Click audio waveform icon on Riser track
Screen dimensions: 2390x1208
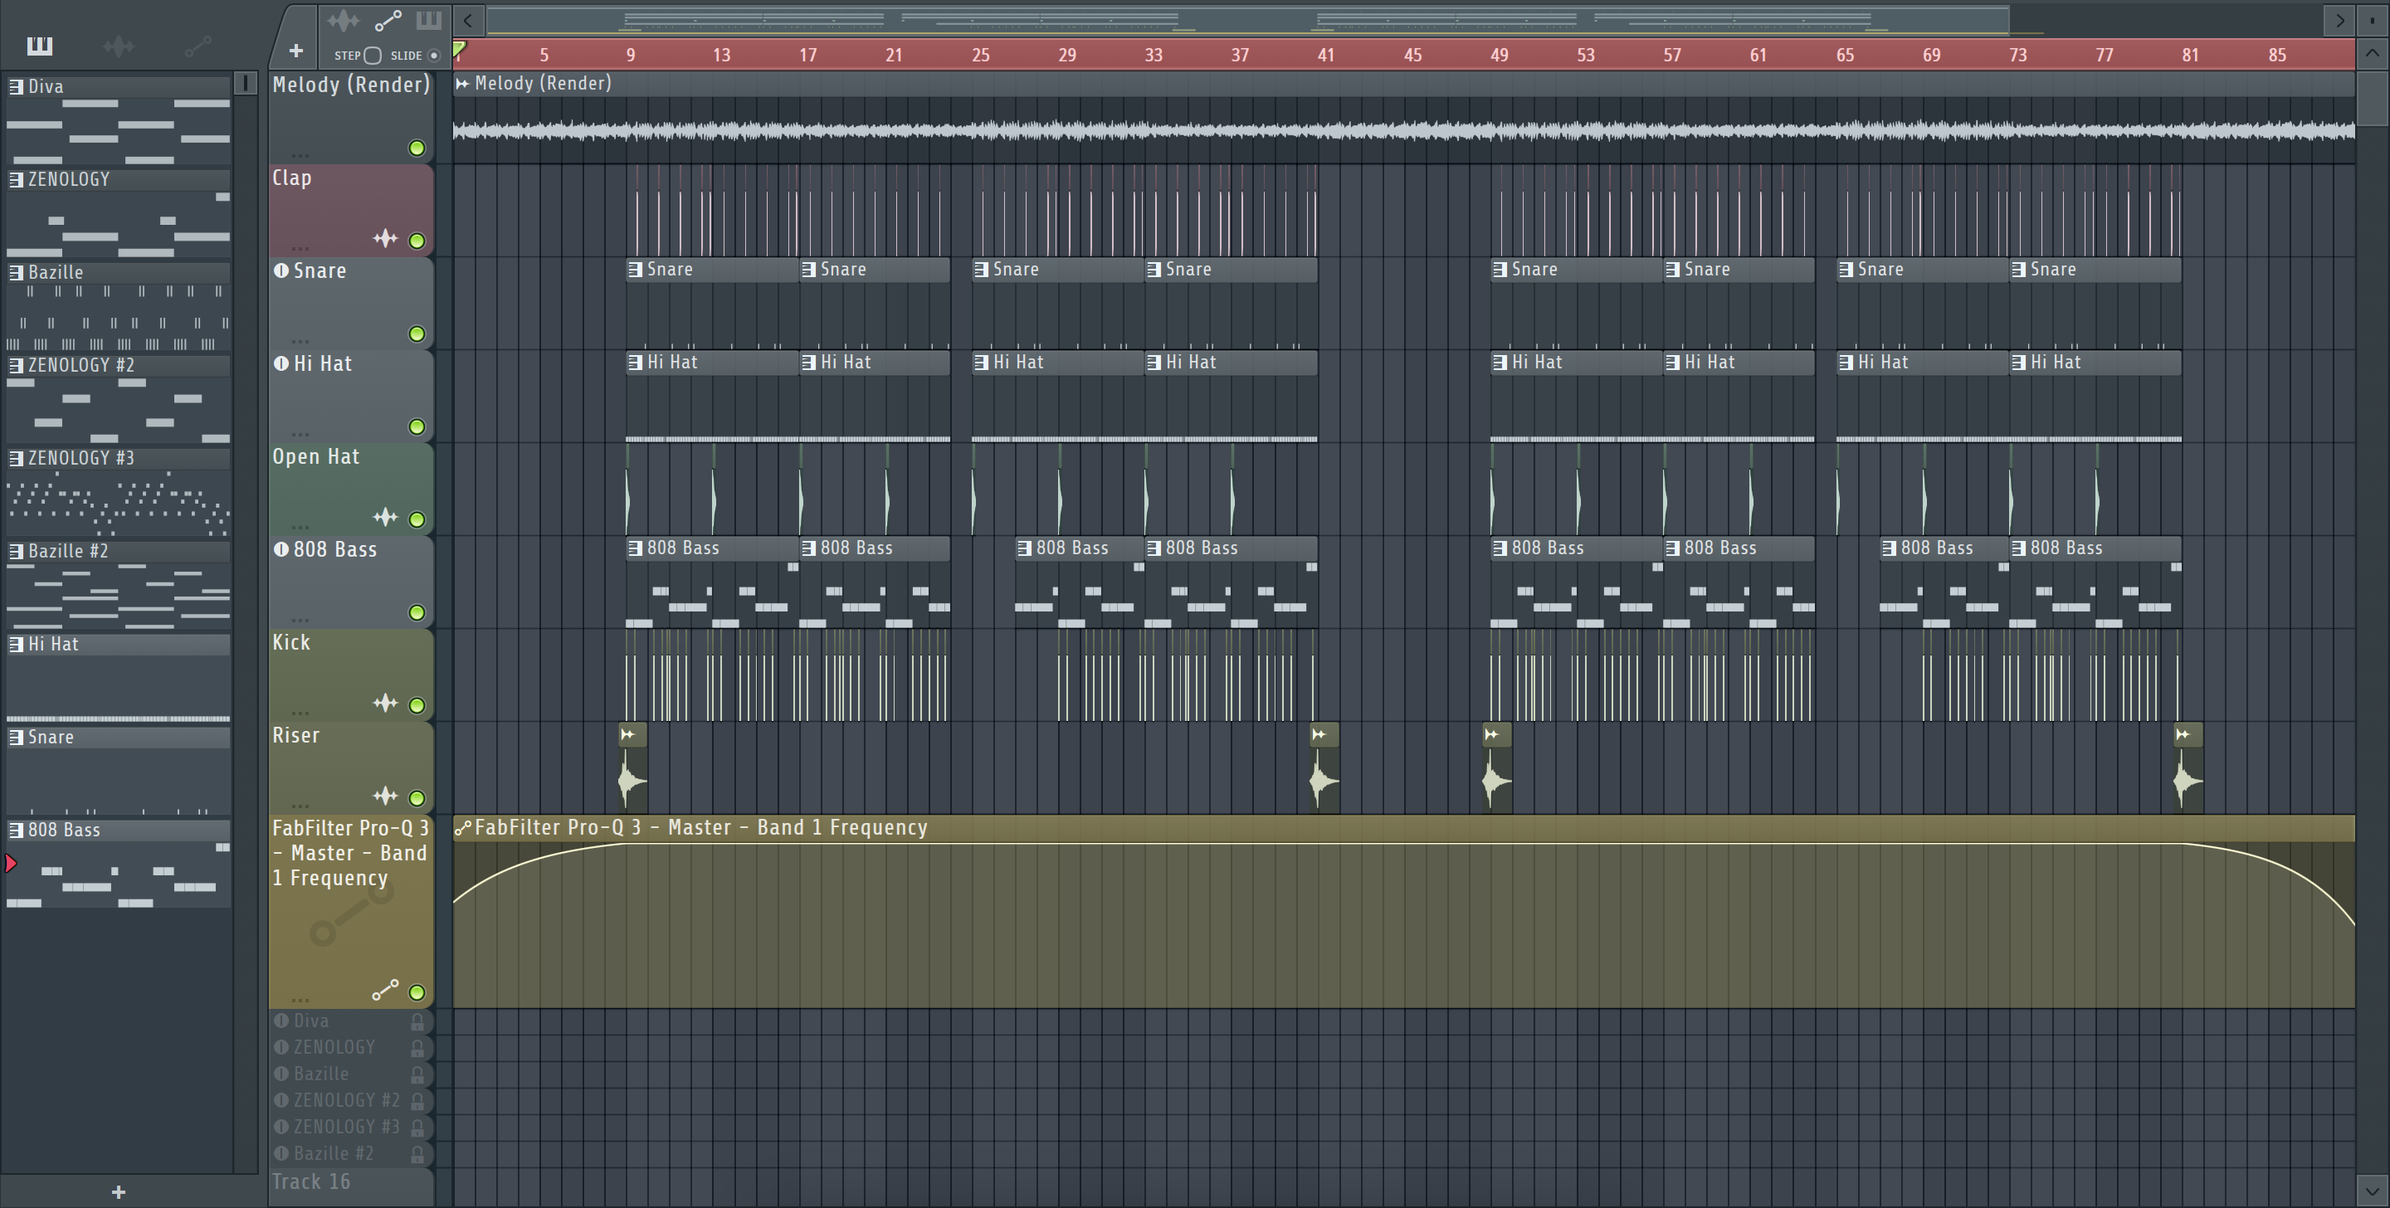click(385, 796)
